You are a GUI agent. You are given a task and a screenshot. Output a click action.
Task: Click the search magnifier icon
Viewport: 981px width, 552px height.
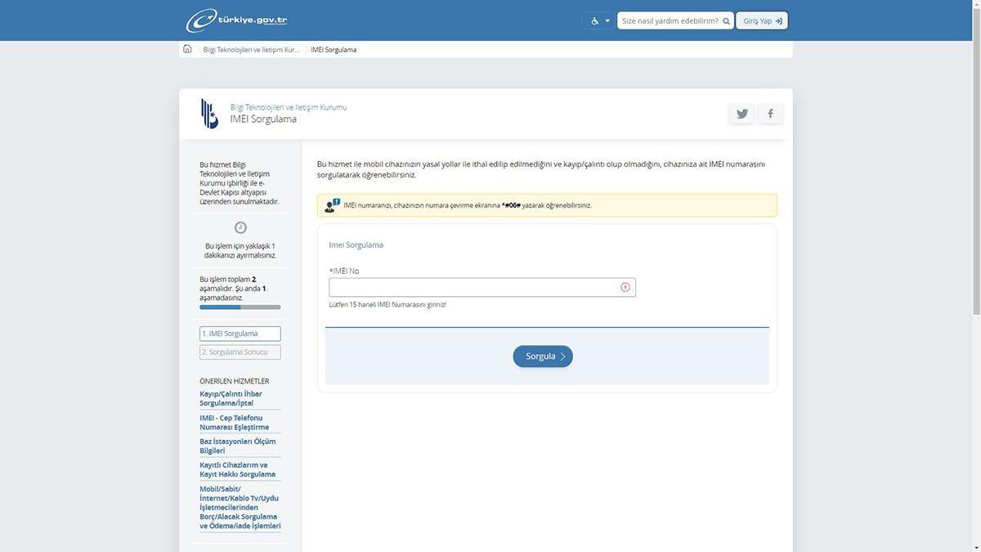pos(726,20)
